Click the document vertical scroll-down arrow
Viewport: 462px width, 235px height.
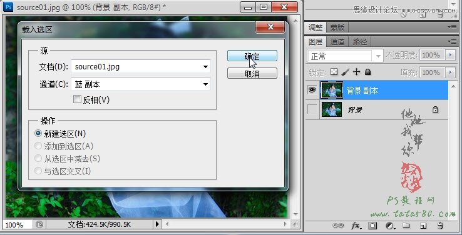pyautogui.click(x=295, y=214)
